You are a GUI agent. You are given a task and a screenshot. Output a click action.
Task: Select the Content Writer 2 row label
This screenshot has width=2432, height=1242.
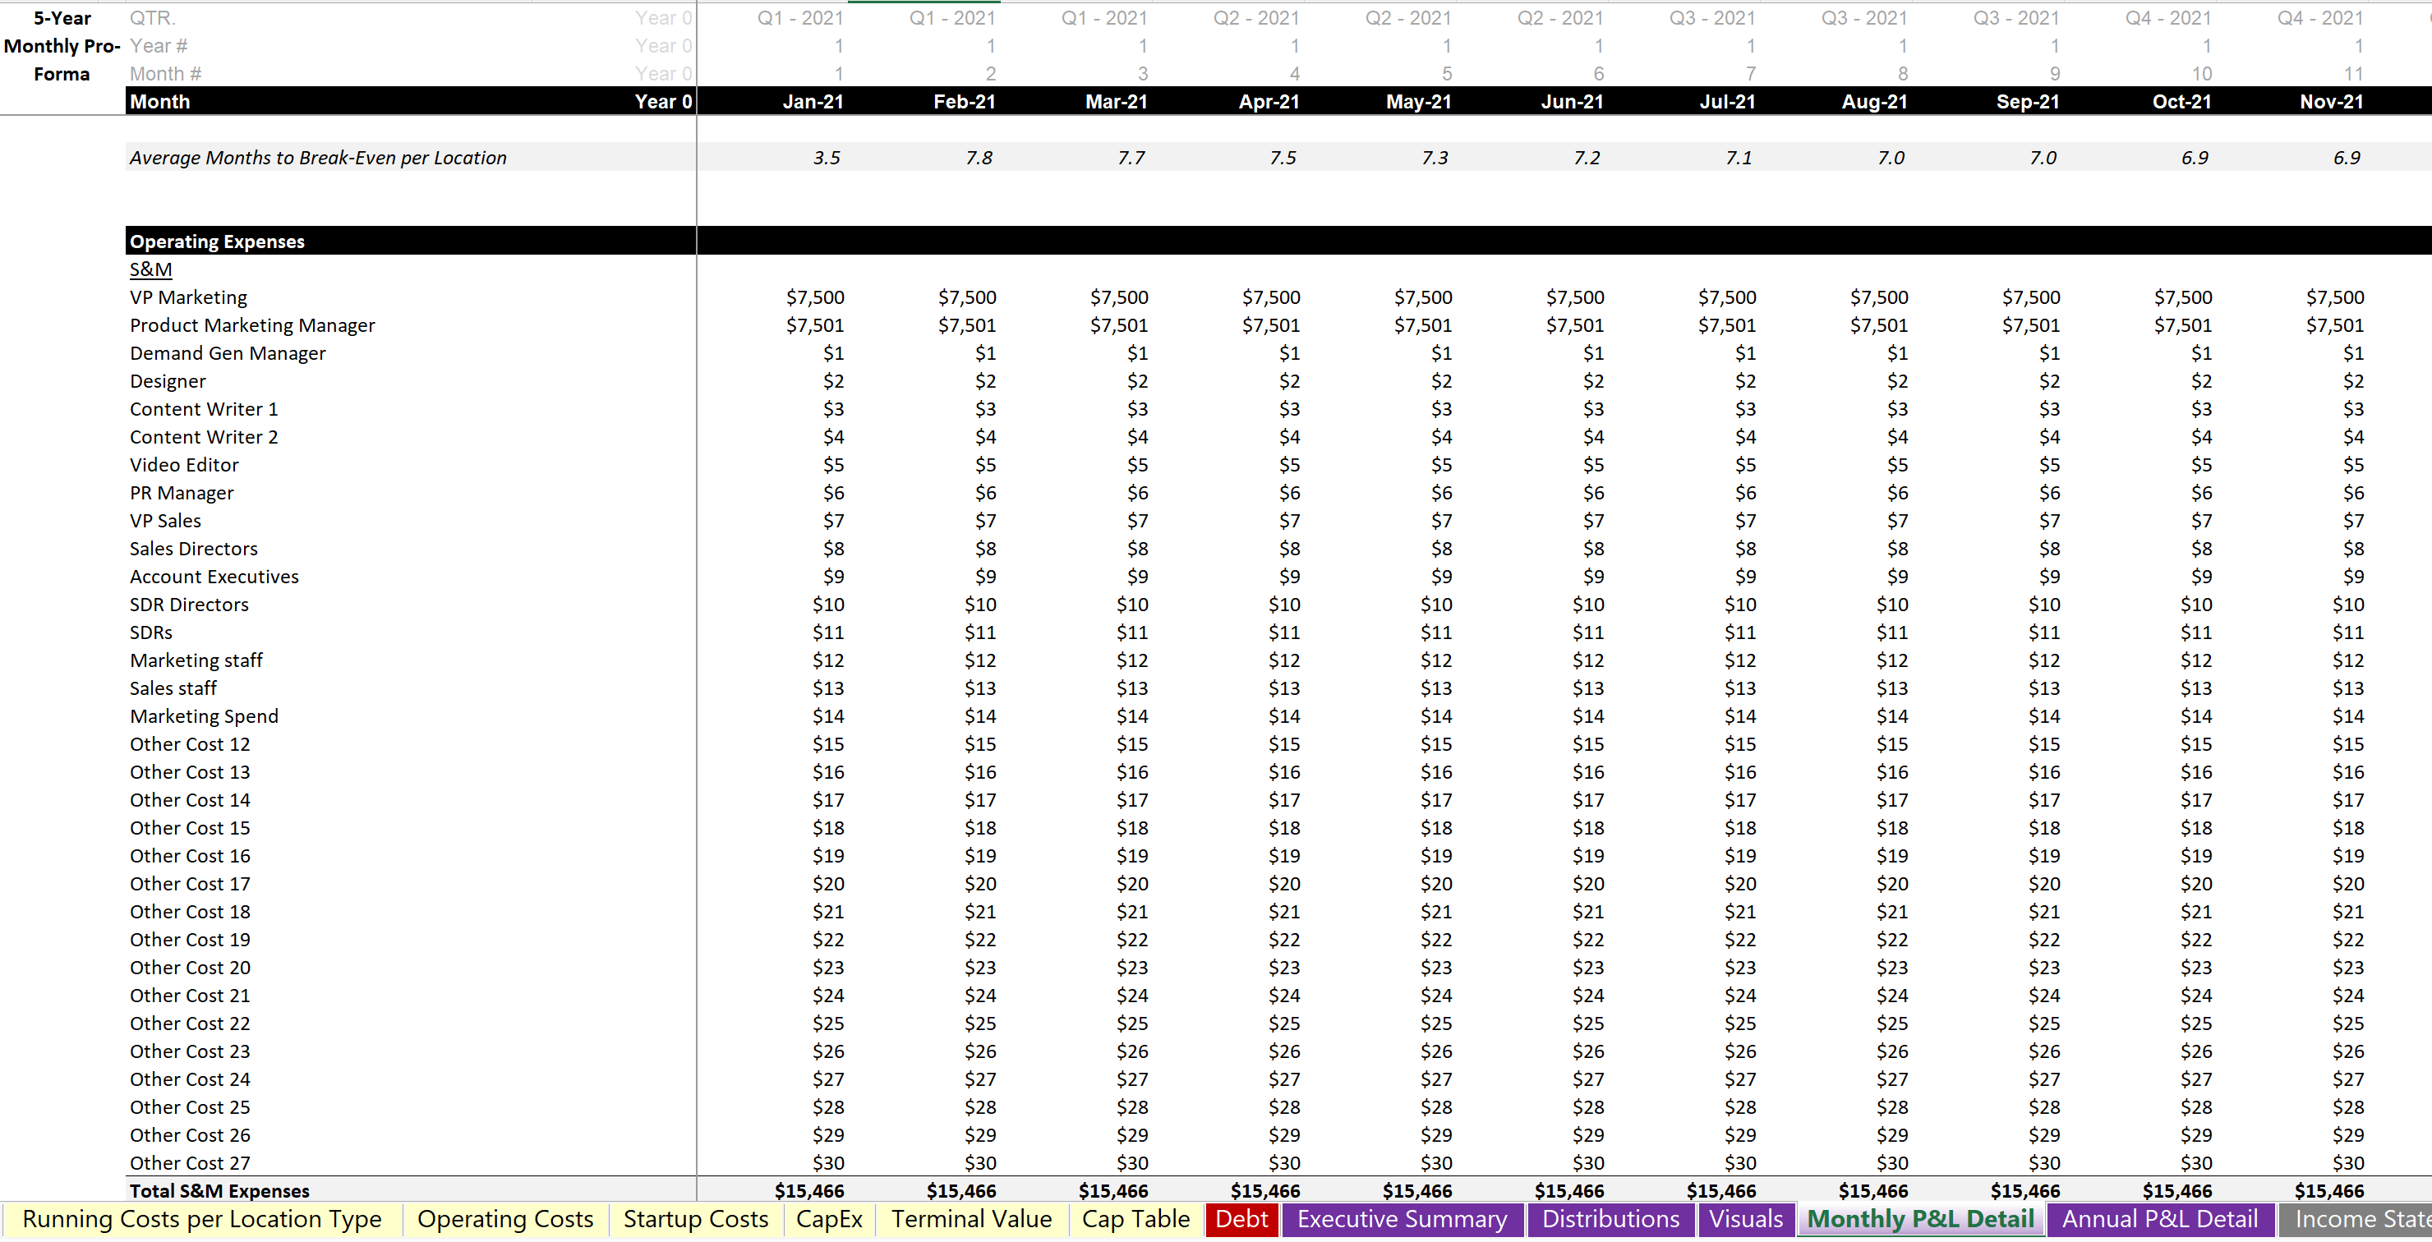click(x=204, y=437)
